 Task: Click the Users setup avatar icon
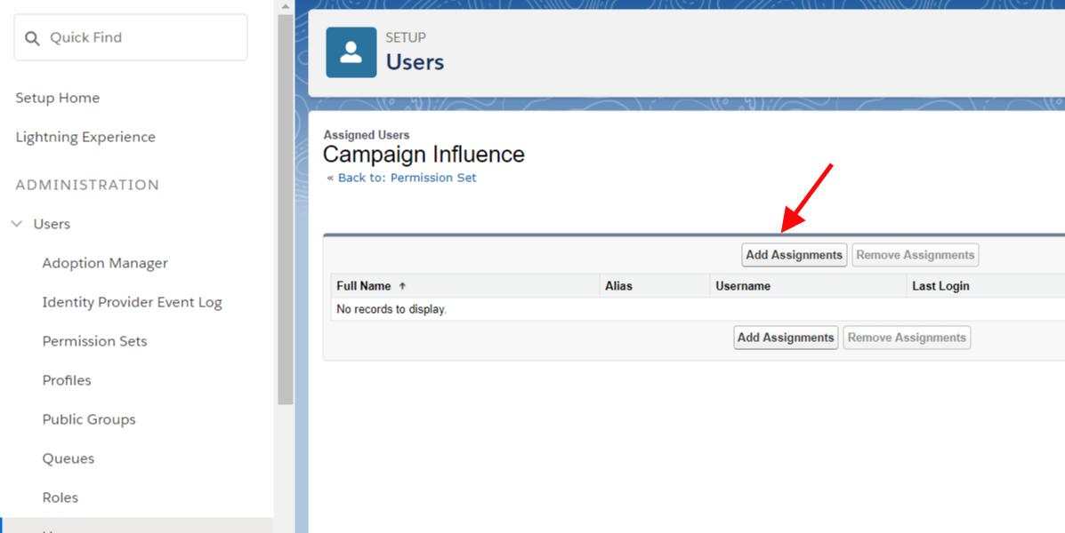coord(351,52)
